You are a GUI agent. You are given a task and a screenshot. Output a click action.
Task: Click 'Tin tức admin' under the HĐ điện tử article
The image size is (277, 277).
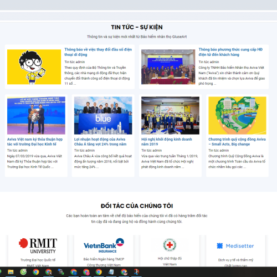pos(209,62)
